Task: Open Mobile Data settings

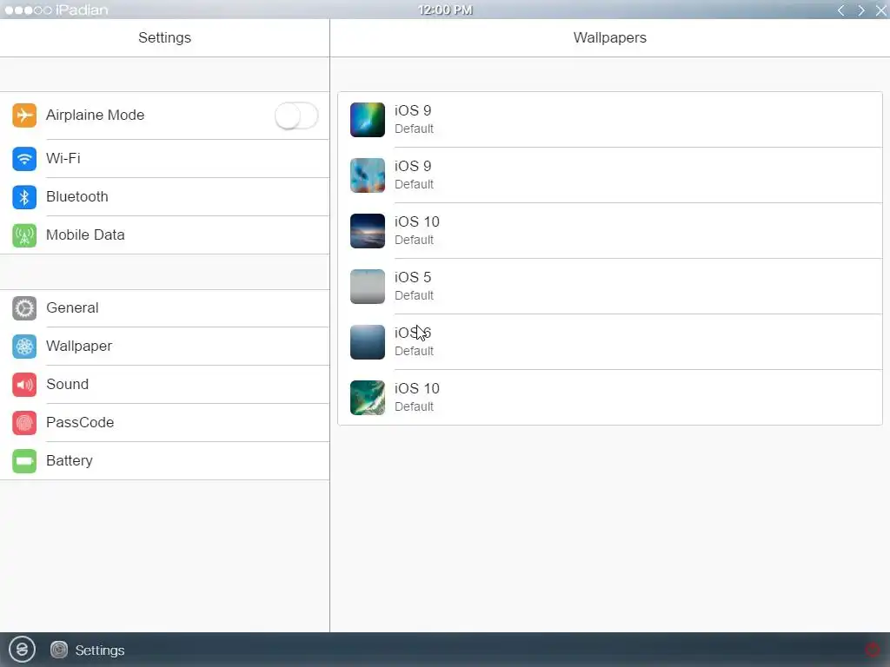Action: [x=164, y=234]
